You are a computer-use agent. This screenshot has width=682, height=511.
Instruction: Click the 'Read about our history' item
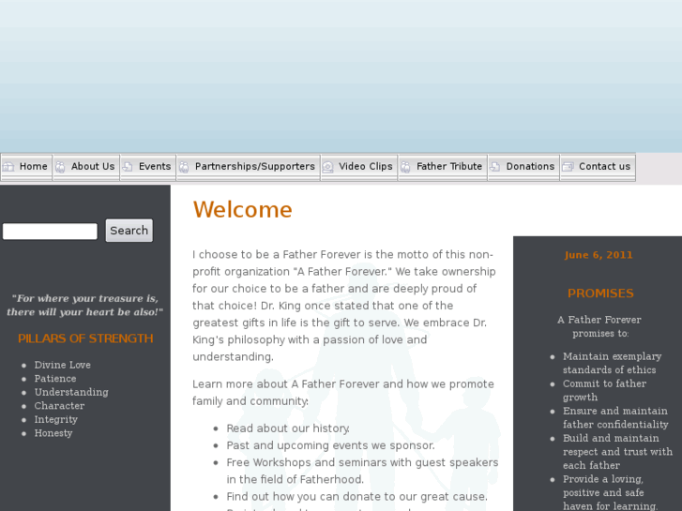(x=288, y=428)
